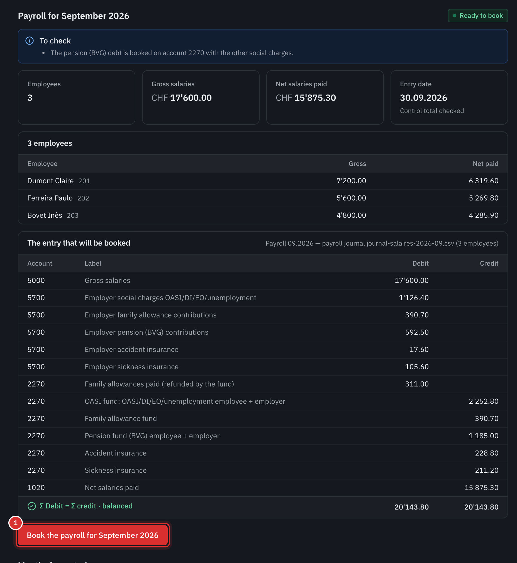Select employee Bovet Inès

(45, 215)
